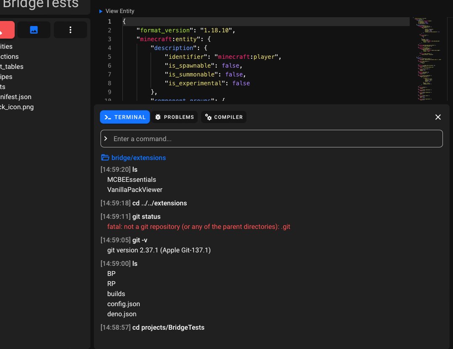Select the red pack type button
This screenshot has width=453, height=349.
(x=7, y=30)
